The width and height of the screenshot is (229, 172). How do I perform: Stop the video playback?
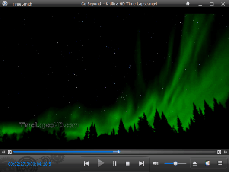point(127,163)
